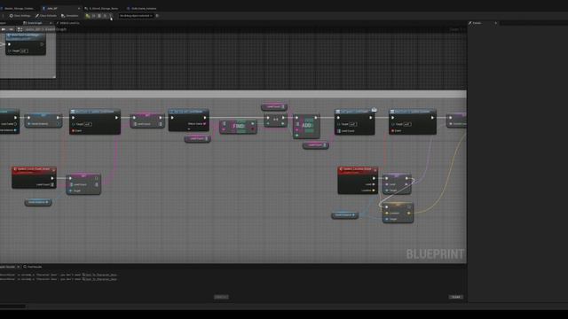Click the back navigation arrow above graph
Screen dimensions: 568x319
(4, 29)
